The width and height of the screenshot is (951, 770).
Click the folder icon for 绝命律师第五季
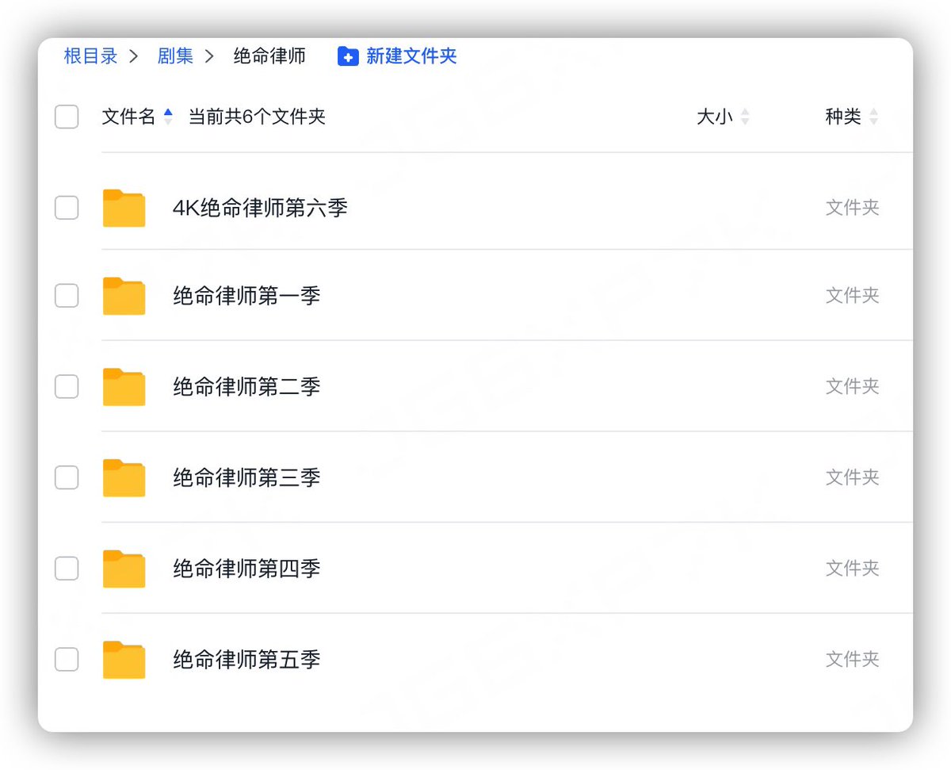click(124, 660)
